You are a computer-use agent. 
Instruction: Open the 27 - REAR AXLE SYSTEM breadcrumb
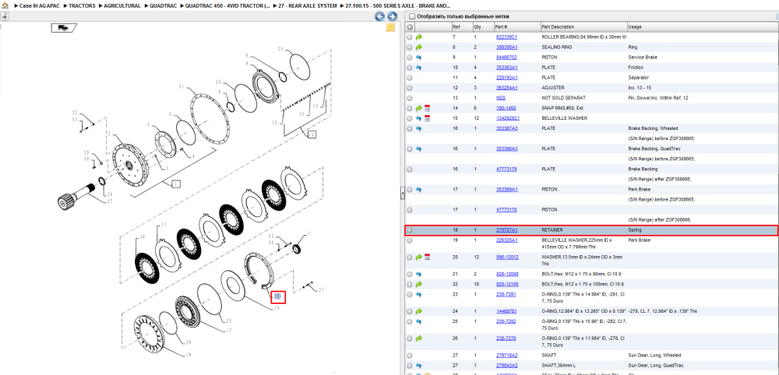pos(308,6)
